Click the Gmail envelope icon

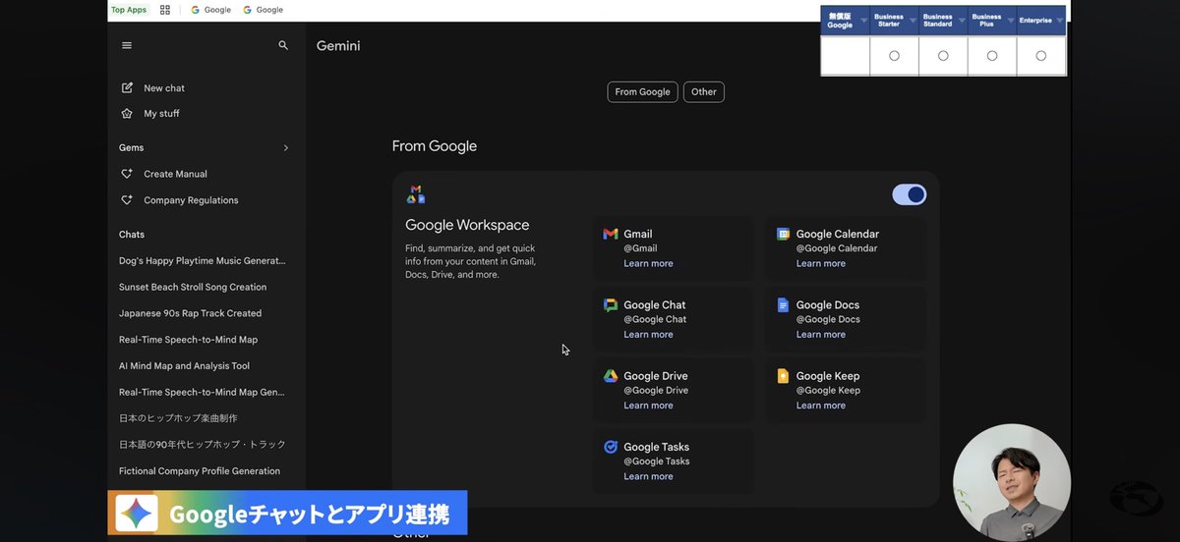[x=611, y=234]
